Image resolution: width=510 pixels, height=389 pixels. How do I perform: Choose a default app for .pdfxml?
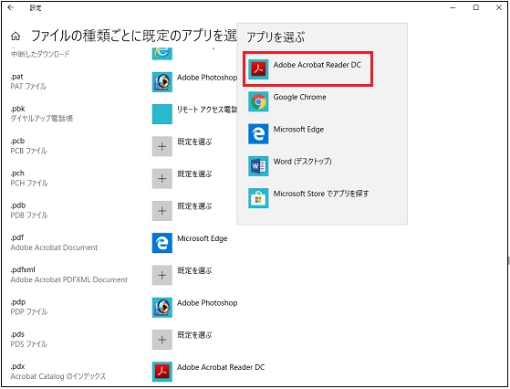[162, 275]
